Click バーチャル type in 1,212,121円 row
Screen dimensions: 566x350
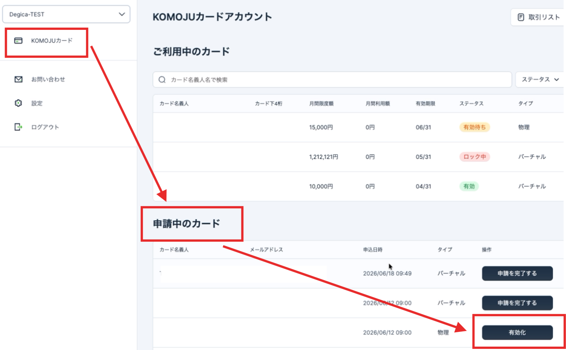click(532, 157)
